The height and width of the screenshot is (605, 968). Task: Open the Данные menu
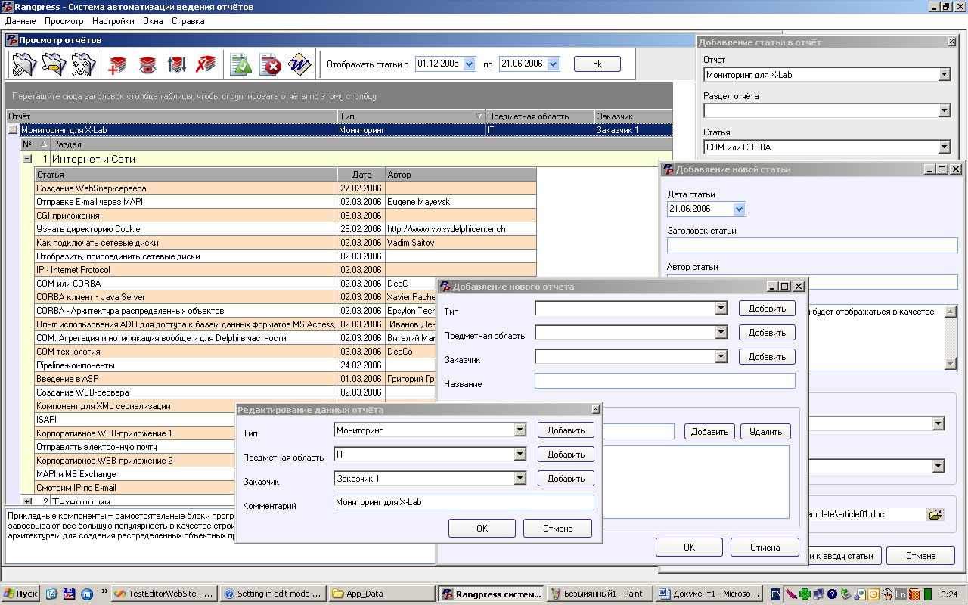click(x=20, y=21)
